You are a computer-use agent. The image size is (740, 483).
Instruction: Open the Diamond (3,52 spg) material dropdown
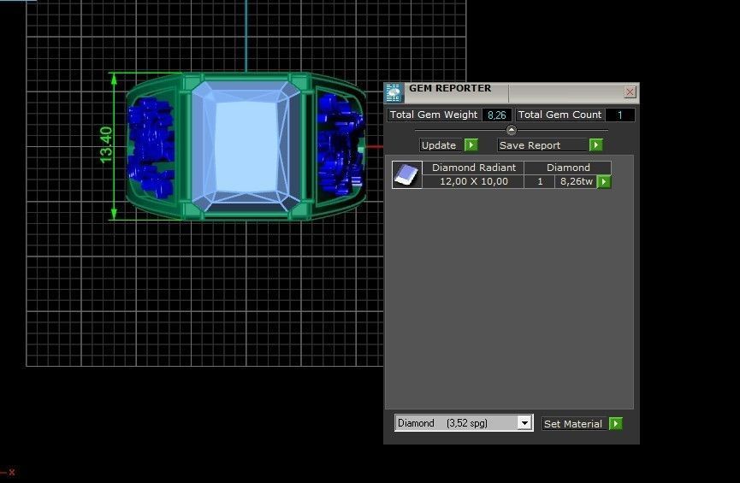pyautogui.click(x=524, y=423)
